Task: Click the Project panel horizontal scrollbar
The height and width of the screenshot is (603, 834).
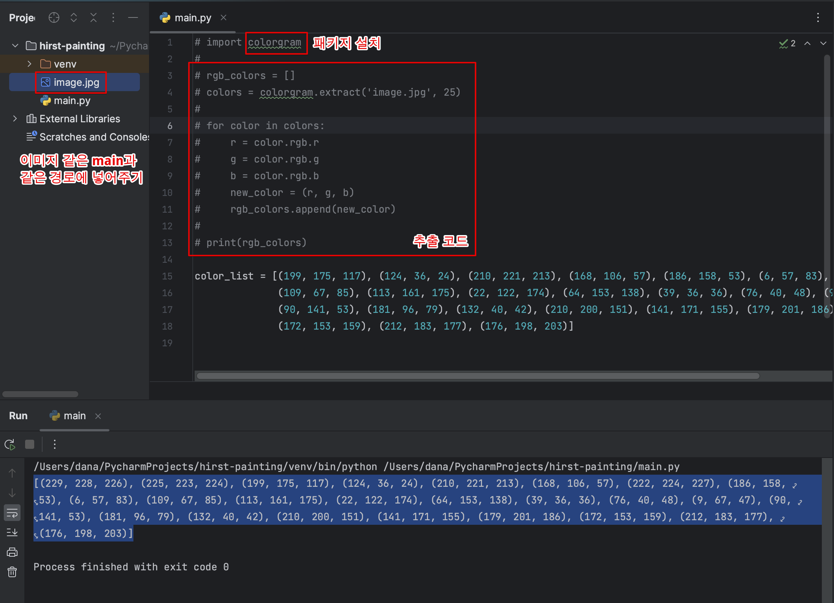Action: point(40,394)
